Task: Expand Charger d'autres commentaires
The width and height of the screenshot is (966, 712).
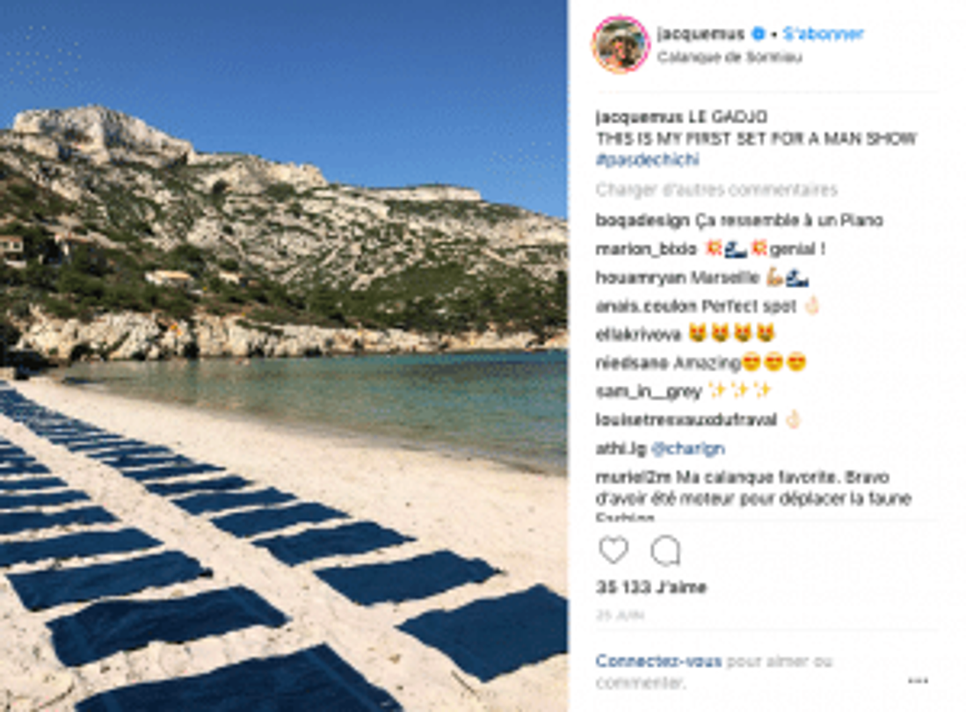Action: [716, 190]
